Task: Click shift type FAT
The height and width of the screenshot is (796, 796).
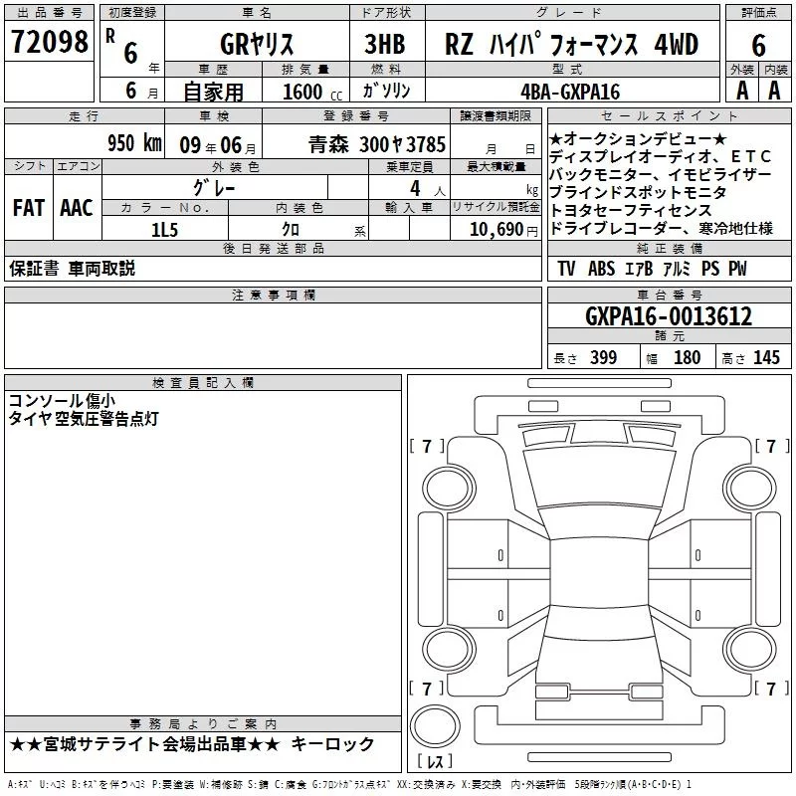Action: coord(29,208)
